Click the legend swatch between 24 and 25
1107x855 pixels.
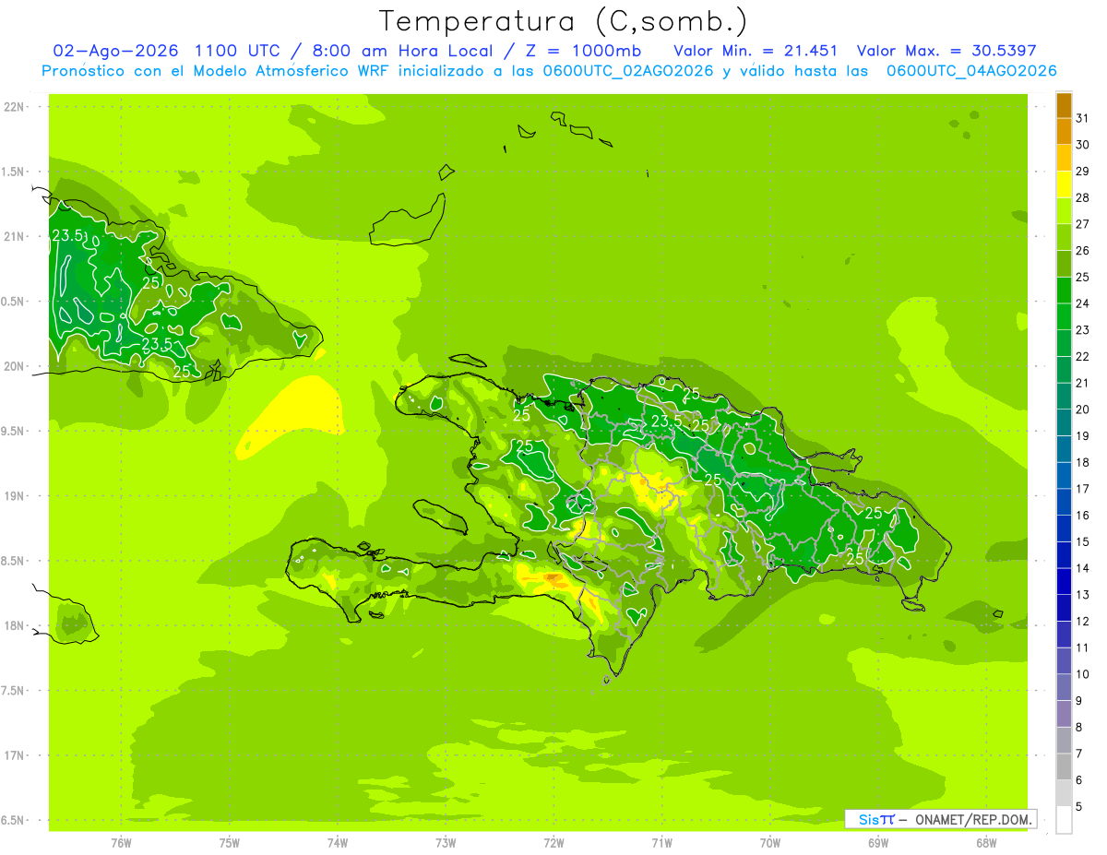tap(1064, 291)
